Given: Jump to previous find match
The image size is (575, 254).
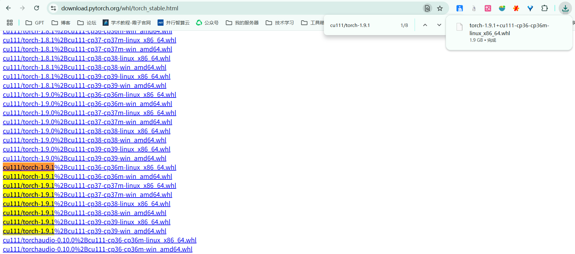Looking at the screenshot, I should click(425, 25).
